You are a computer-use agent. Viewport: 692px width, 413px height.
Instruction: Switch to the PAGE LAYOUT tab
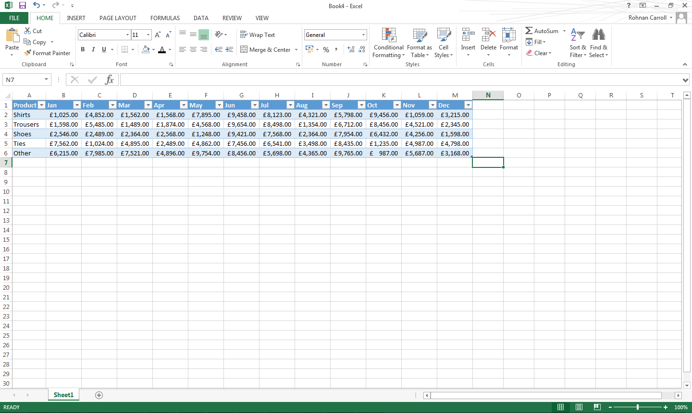pyautogui.click(x=118, y=18)
